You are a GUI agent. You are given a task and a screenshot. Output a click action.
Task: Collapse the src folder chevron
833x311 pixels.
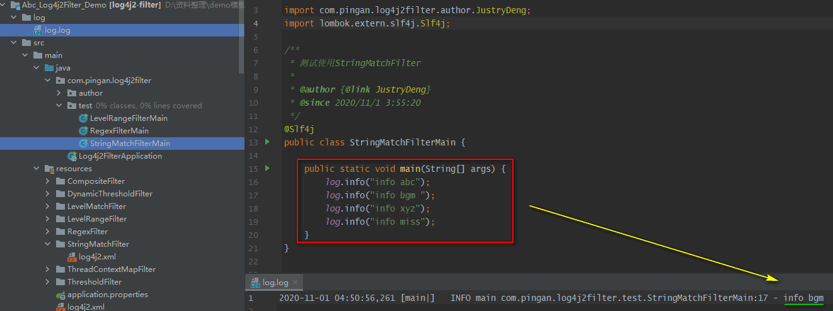pos(14,43)
